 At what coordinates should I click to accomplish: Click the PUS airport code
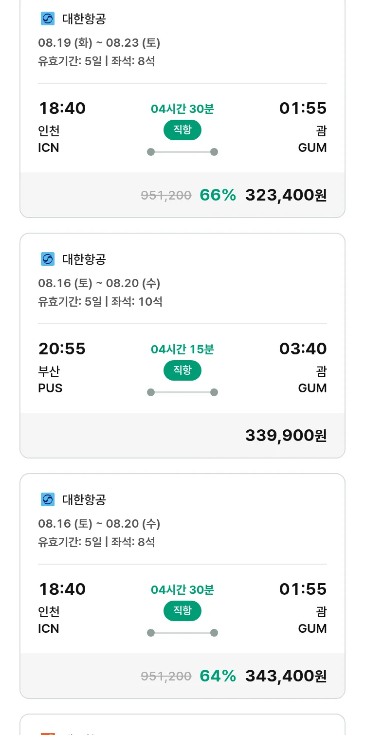pyautogui.click(x=50, y=388)
